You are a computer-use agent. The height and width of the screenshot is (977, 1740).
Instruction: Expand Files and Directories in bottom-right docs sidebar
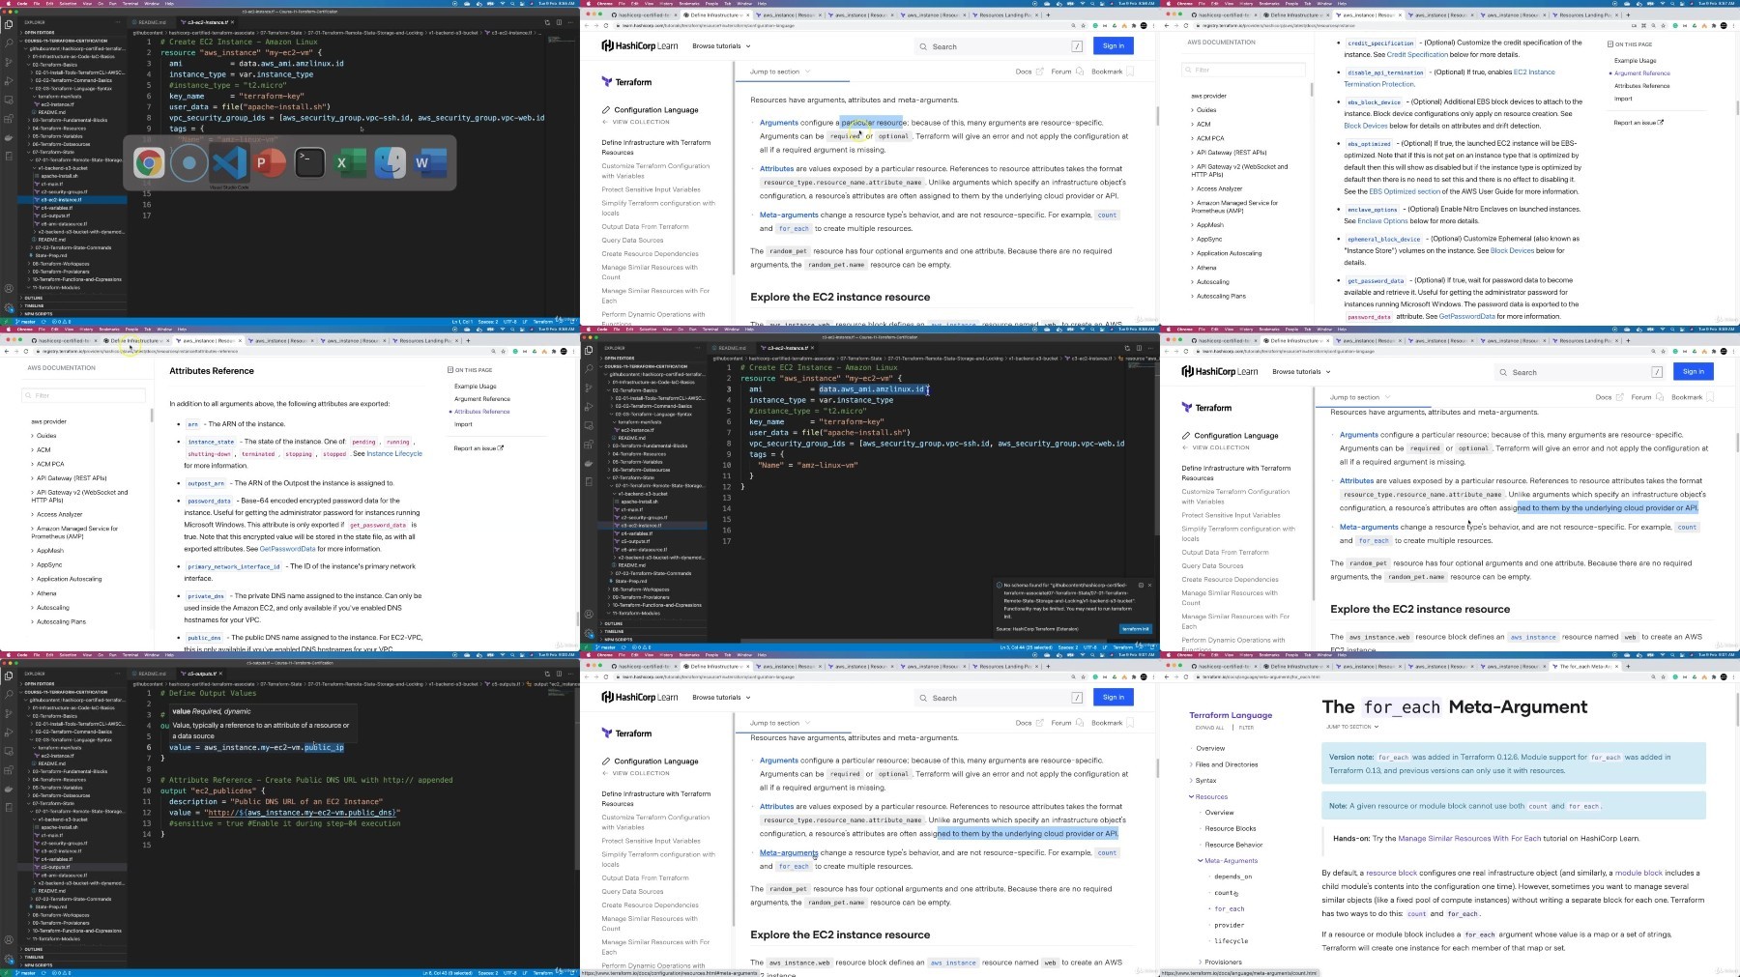(x=1226, y=764)
